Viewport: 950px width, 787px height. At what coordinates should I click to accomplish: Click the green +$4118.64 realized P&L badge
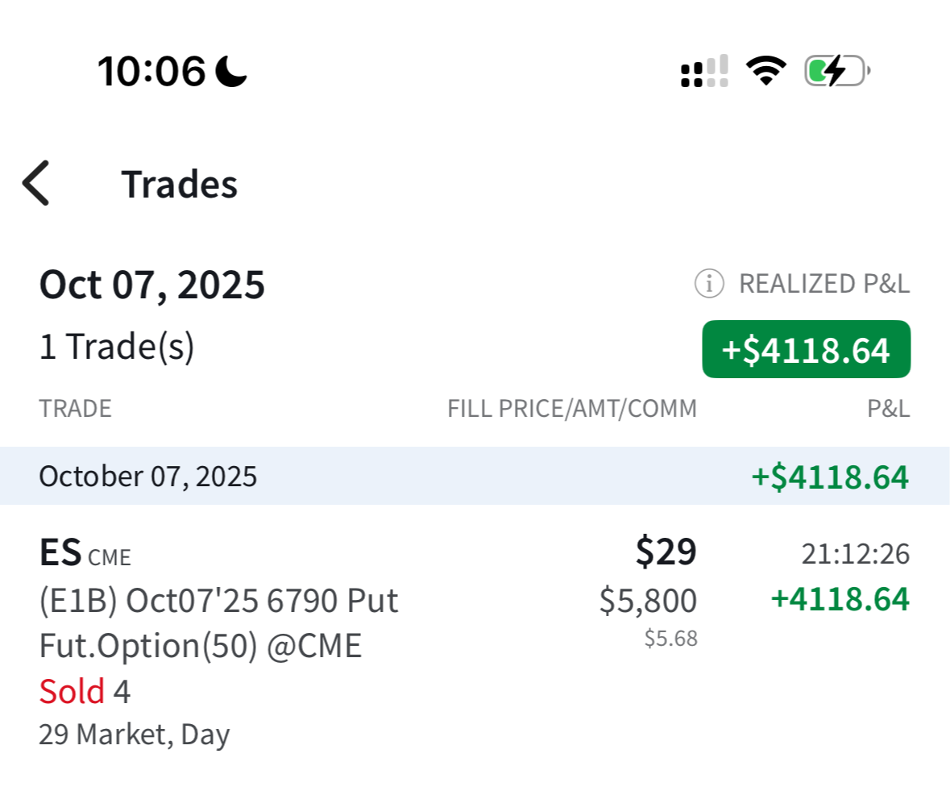point(806,350)
